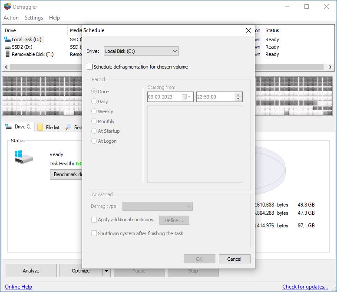Select the Once period option
The width and height of the screenshot is (337, 292).
(94, 92)
